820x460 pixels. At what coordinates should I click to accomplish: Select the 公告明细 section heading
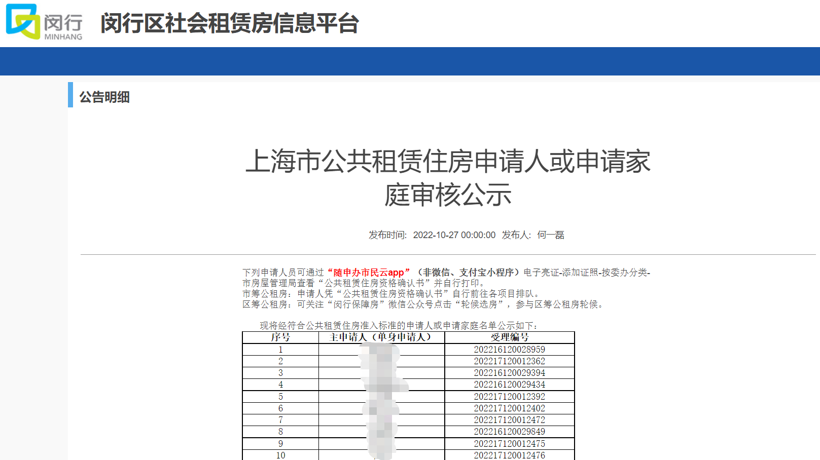[x=104, y=97]
